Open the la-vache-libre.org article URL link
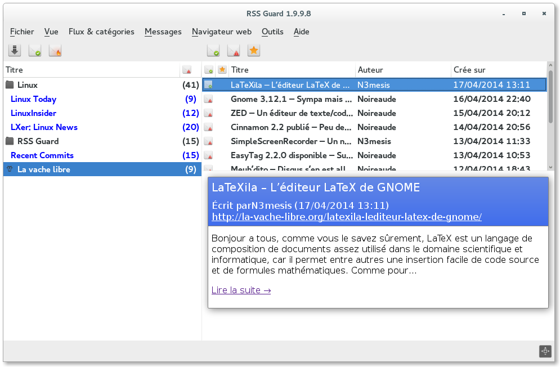 coord(347,217)
